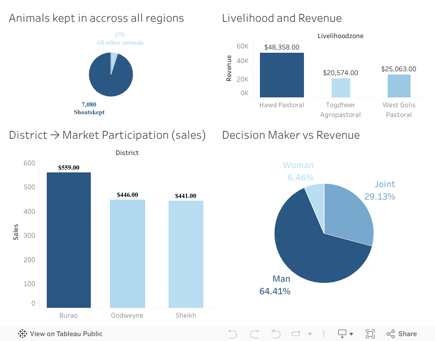Click the Replay animation icon
The image size is (435, 341).
296,333
